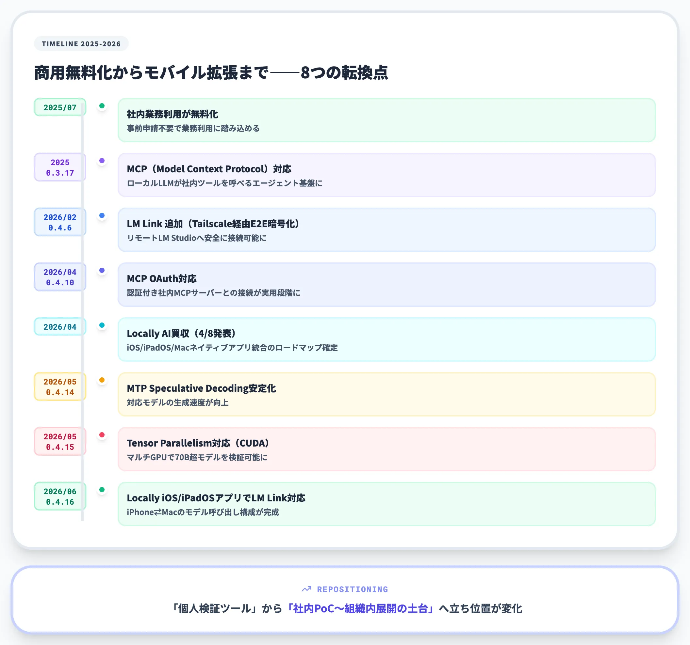This screenshot has height=645, width=690.
Task: Click the purple dot beside the MCP対応 card
Action: 102,161
